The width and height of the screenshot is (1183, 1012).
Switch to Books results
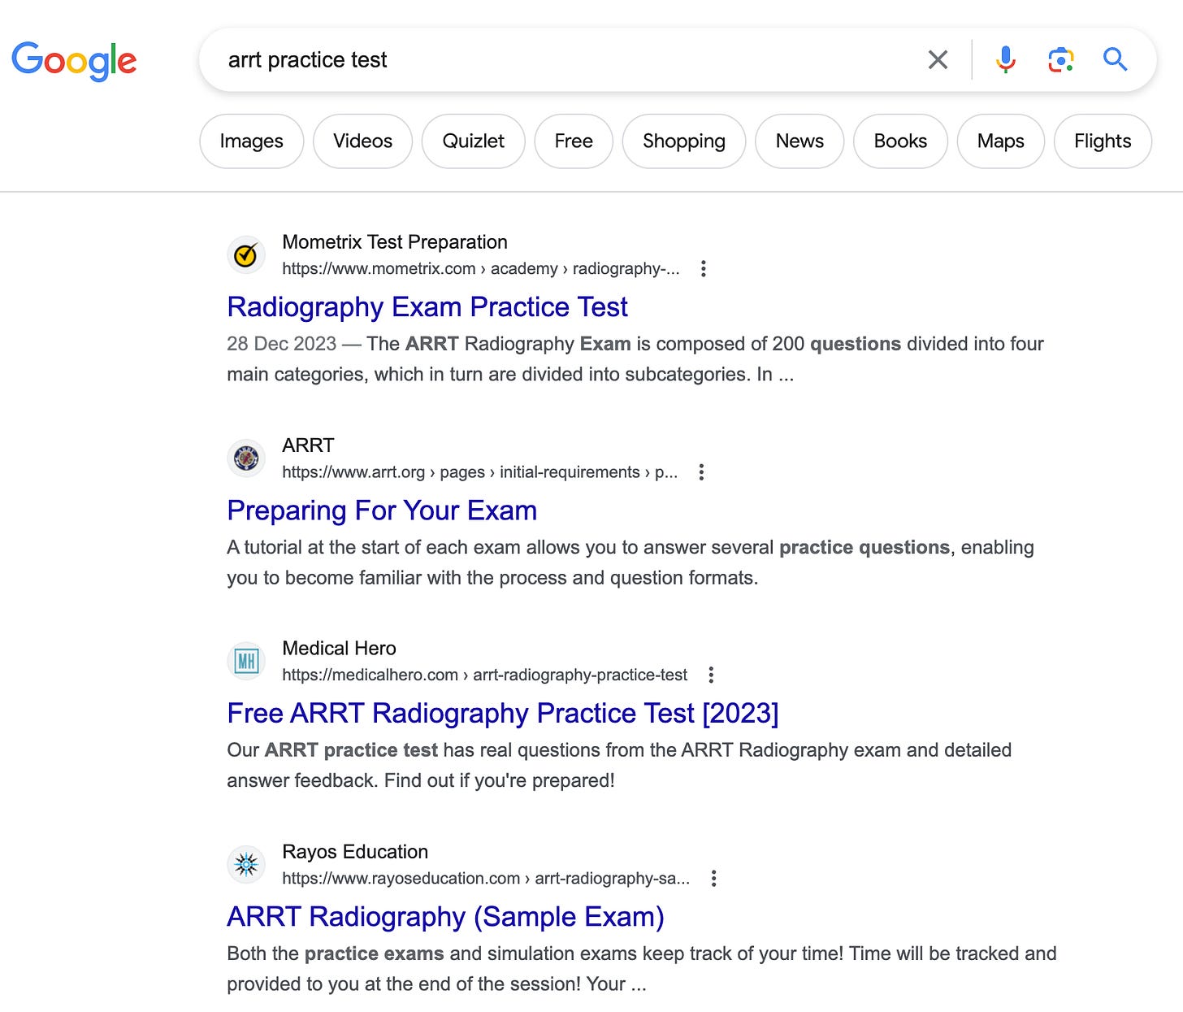(x=900, y=141)
